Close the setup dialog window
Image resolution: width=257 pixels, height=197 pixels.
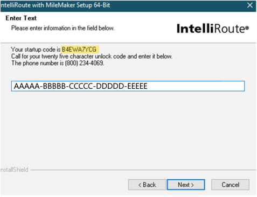tap(250, 5)
